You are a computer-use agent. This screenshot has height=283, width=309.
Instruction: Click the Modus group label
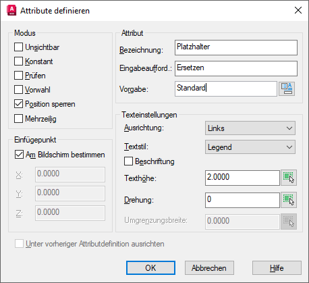[25, 33]
